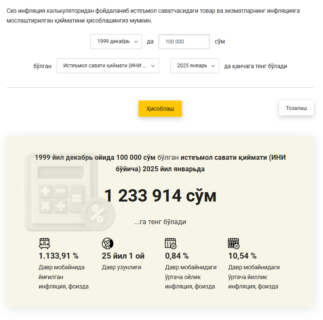Image resolution: width=323 pixels, height=320 pixels.
Task: Click the 1.133,91 % accumulated inflation value
Action: tap(59, 256)
